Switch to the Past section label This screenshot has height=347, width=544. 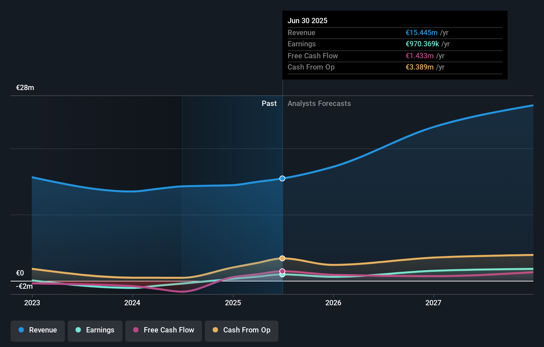click(x=269, y=103)
